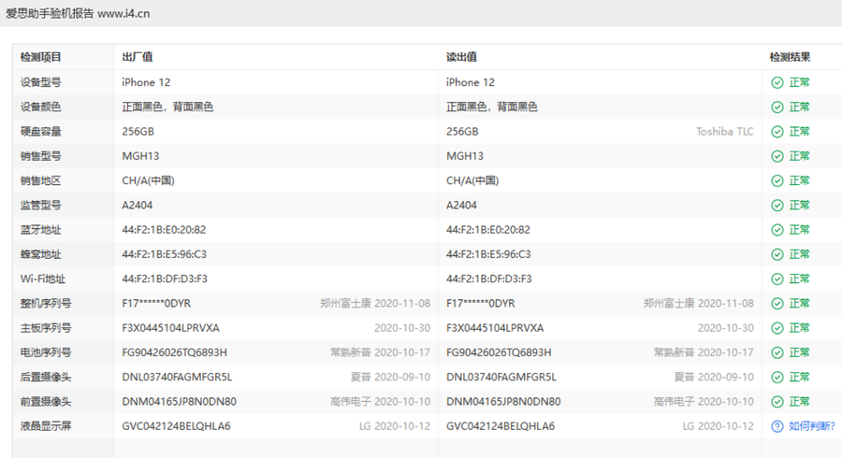842x458 pixels.
Task: Select the 整机序列号 row label
Action: point(46,304)
